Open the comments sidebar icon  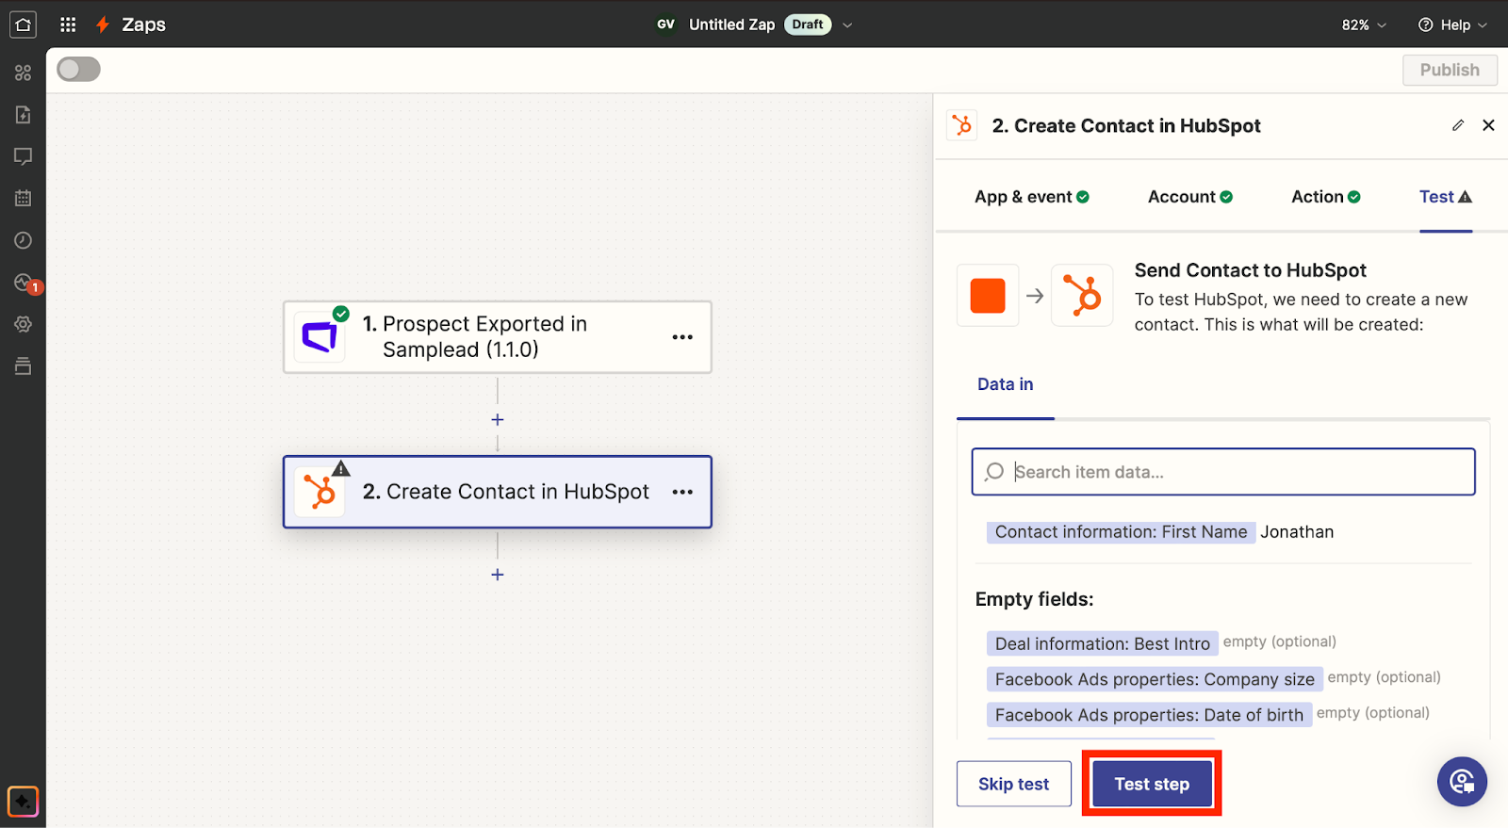coord(24,156)
